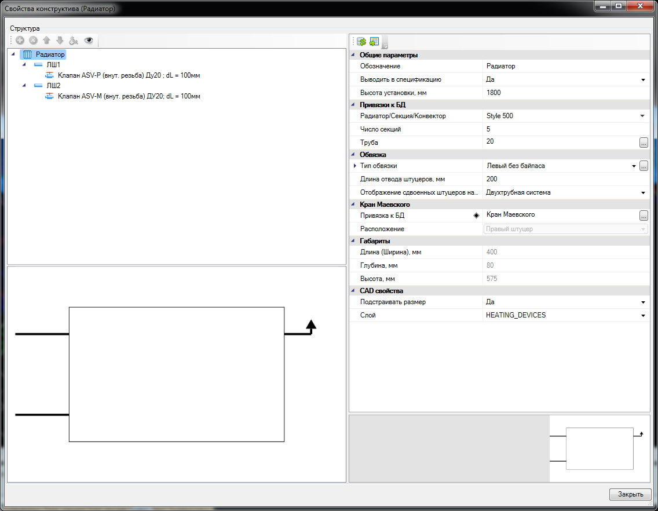Click the valve icon beside Клапан ASV-P
The image size is (658, 511).
pyautogui.click(x=49, y=75)
